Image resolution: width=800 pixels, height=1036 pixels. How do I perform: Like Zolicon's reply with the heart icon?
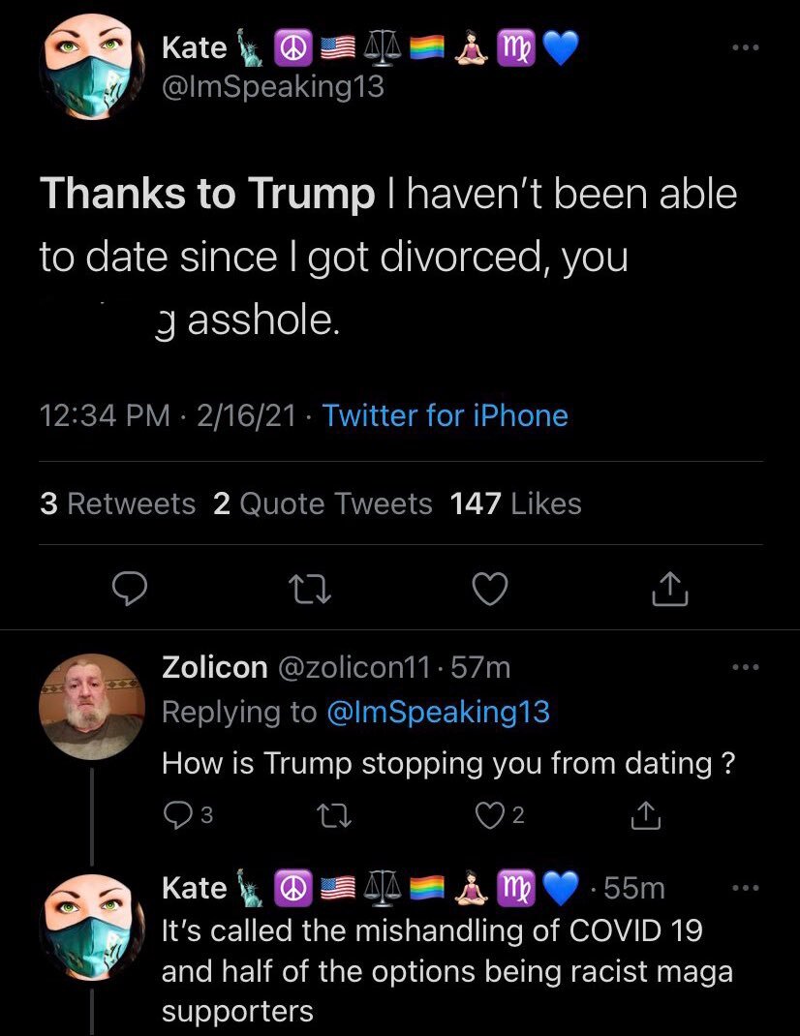489,815
